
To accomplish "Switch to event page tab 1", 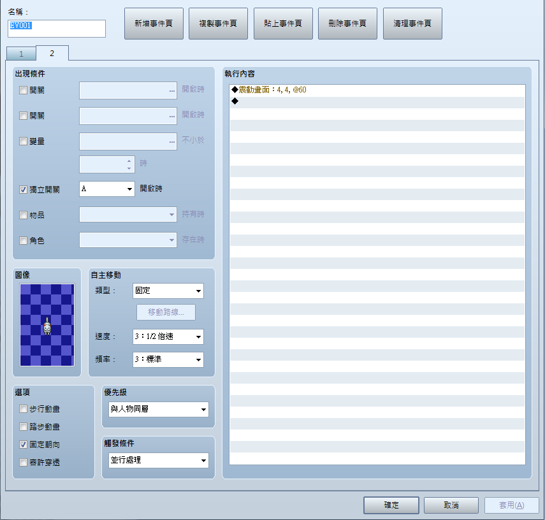I will pyautogui.click(x=21, y=54).
